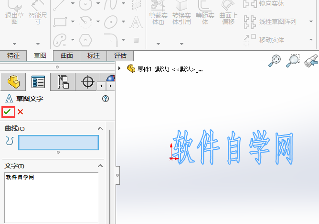Open Circle tool dropdown arrow
This screenshot has height=224, width=319.
98,3
